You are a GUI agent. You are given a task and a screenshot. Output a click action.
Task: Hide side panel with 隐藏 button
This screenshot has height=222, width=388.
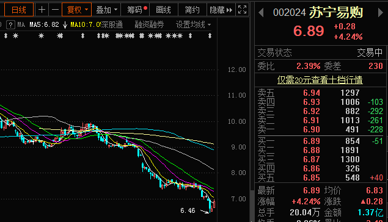[x=221, y=10]
